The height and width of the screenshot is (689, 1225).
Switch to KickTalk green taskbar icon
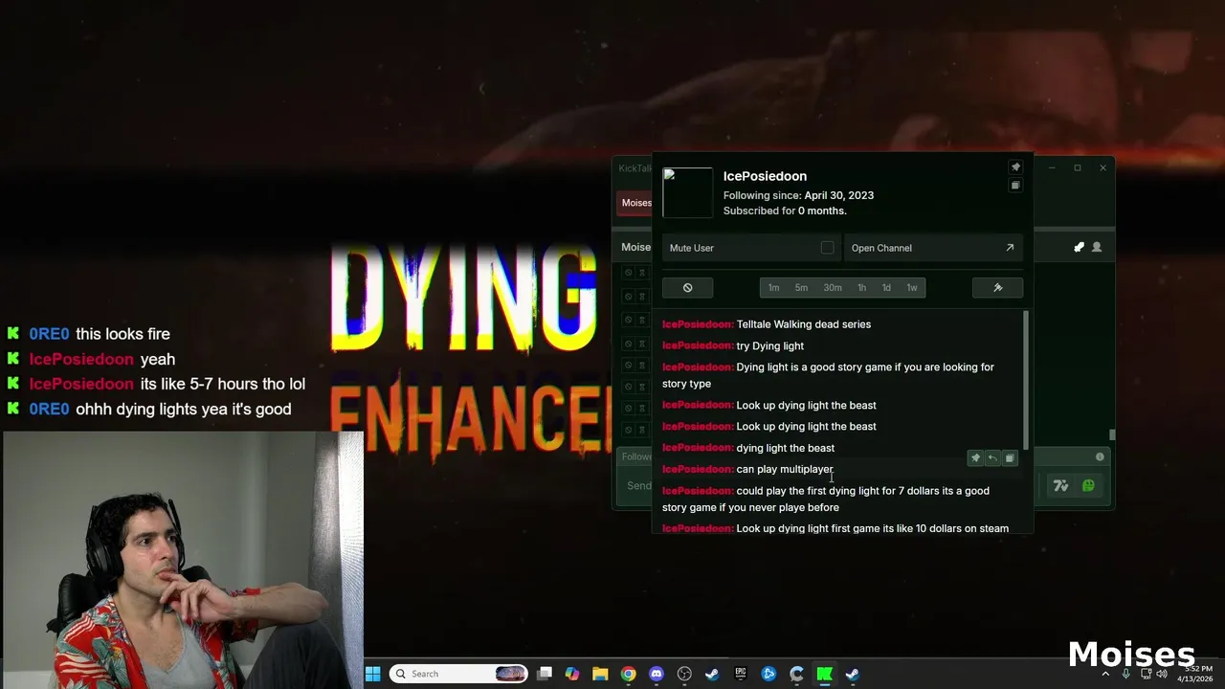[824, 674]
